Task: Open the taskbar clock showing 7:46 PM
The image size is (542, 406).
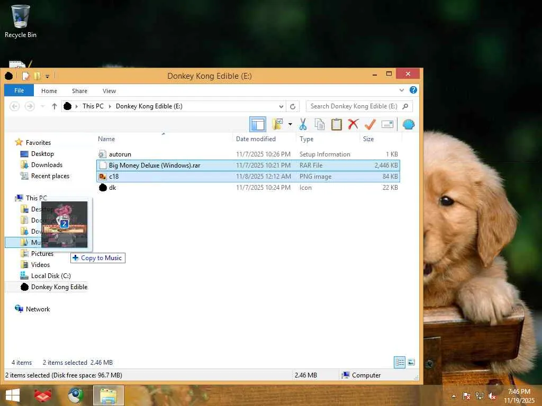Action: 519,396
